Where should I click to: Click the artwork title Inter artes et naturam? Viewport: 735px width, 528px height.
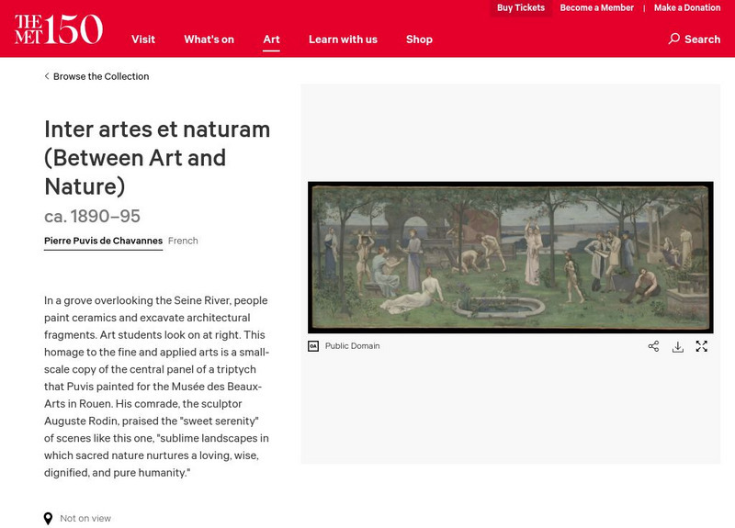157,158
